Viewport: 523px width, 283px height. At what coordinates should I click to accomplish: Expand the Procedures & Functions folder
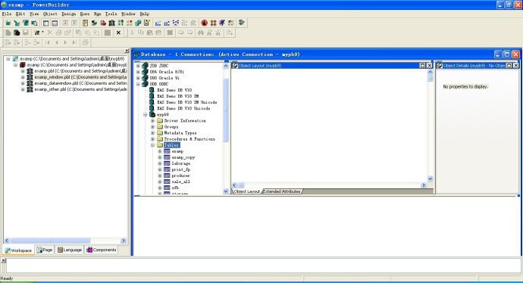(x=153, y=138)
